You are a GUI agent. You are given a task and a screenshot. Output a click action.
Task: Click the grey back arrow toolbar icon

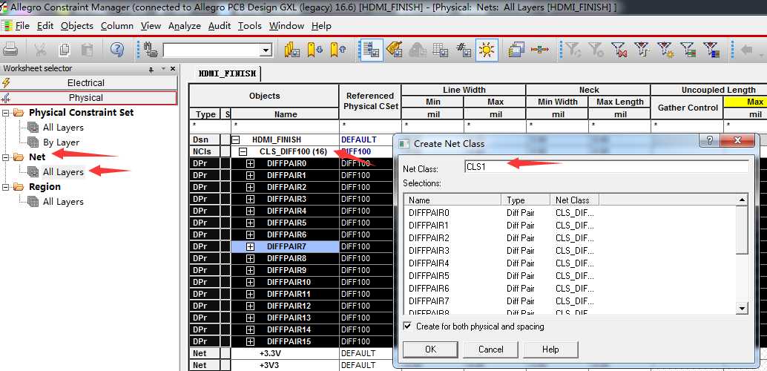747,50
